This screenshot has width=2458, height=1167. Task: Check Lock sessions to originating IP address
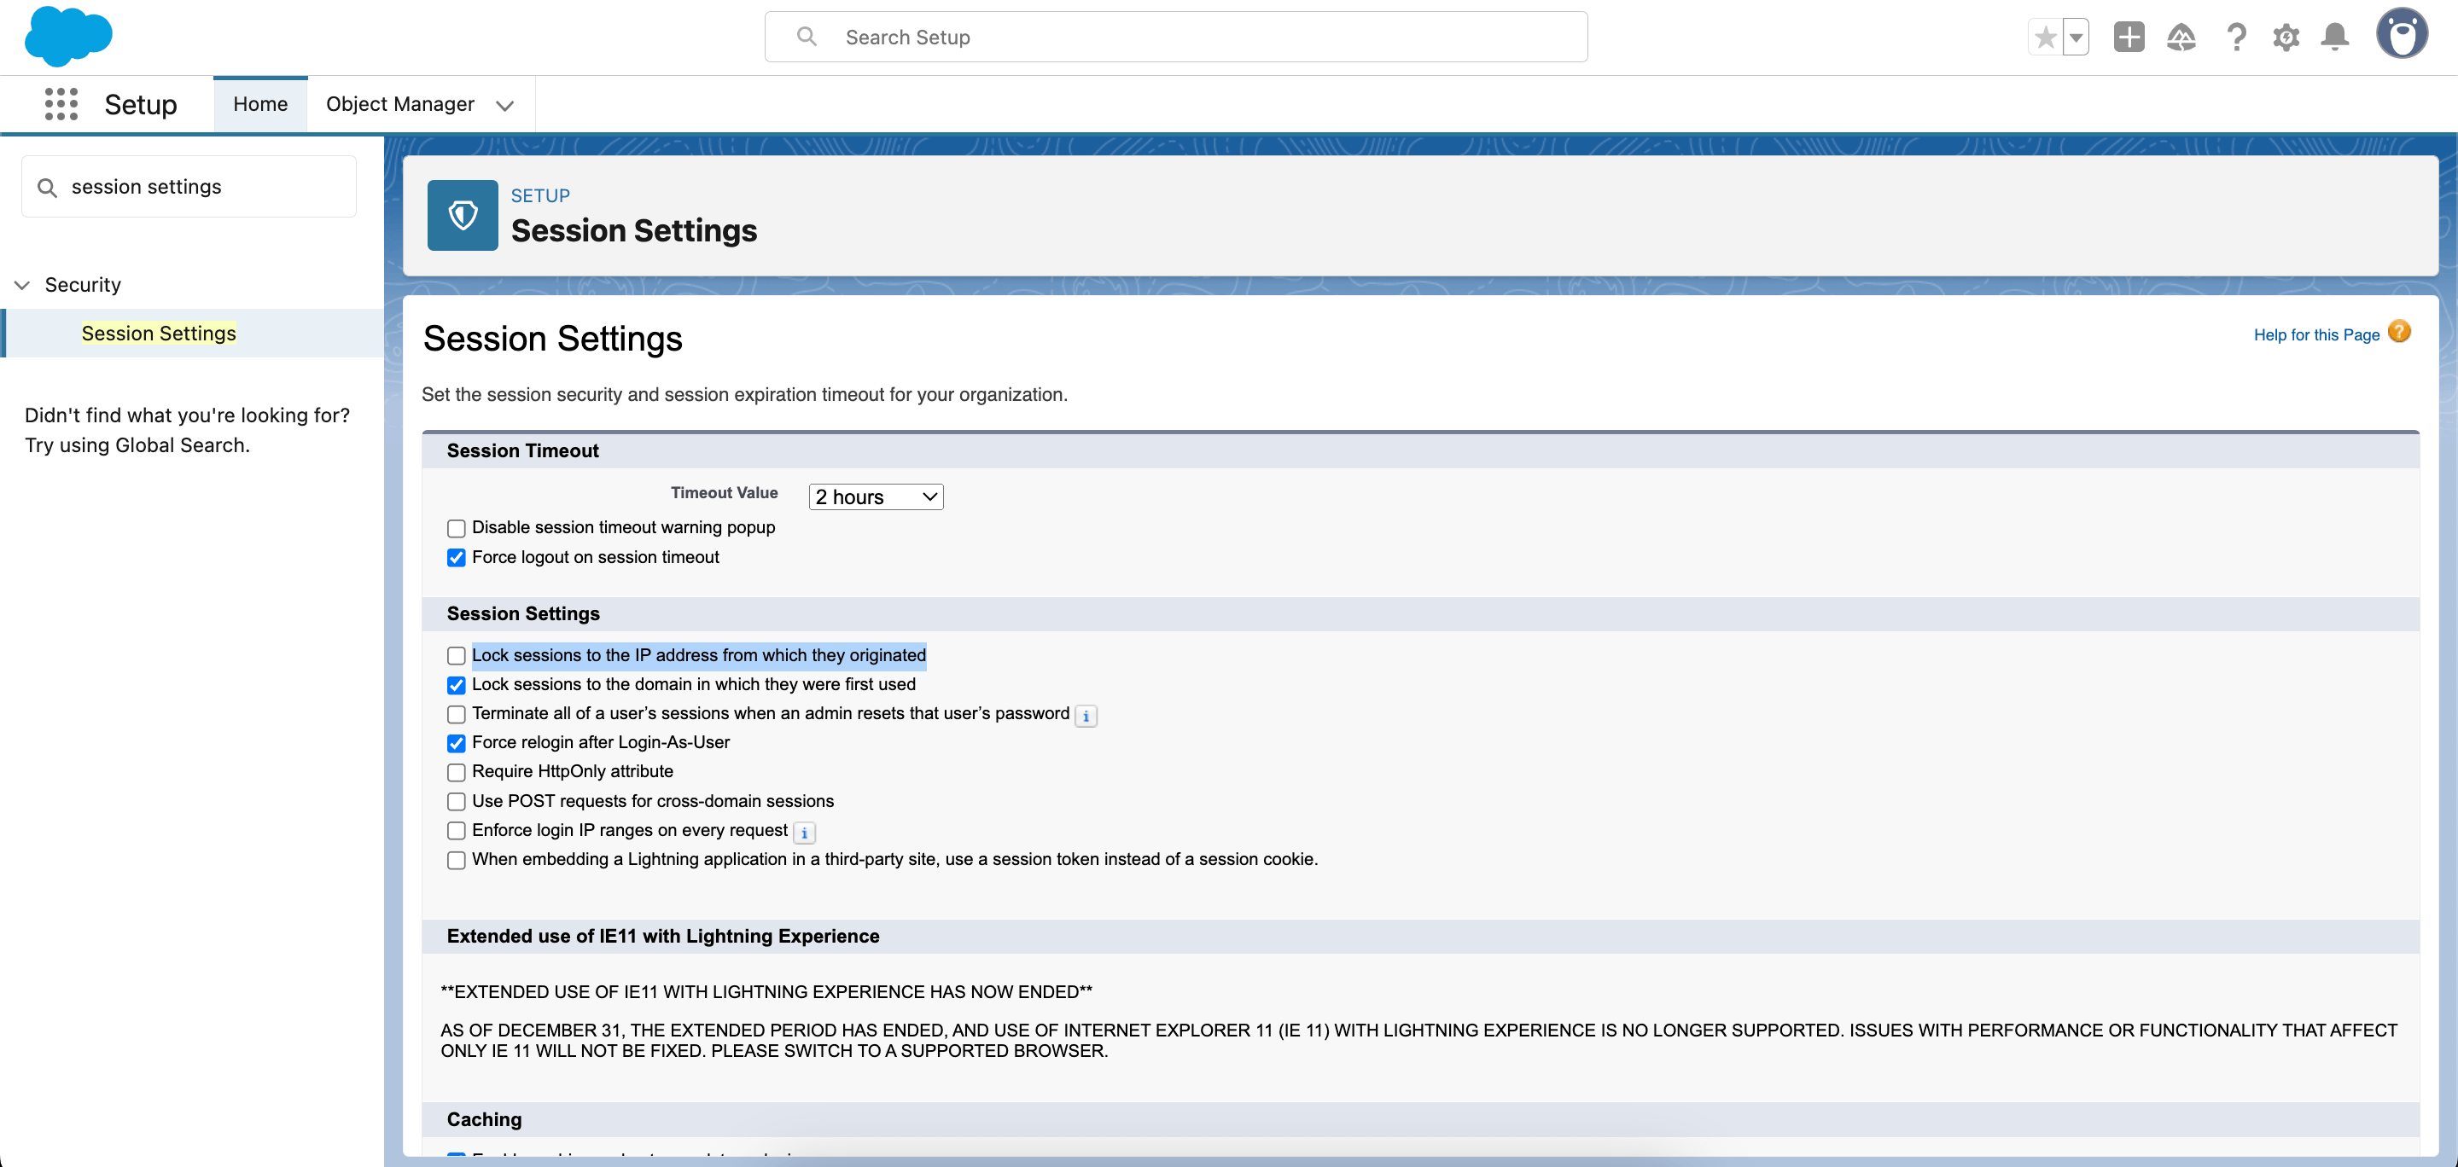[x=456, y=656]
